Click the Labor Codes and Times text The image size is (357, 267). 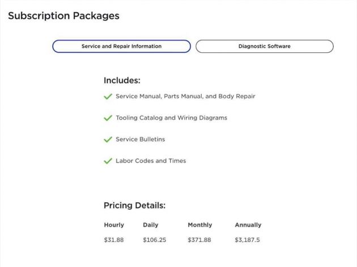pyautogui.click(x=151, y=161)
